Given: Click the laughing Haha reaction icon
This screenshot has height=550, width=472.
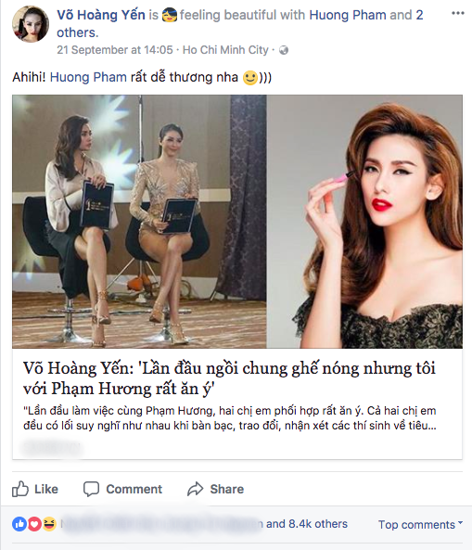Looking at the screenshot, I should [49, 524].
